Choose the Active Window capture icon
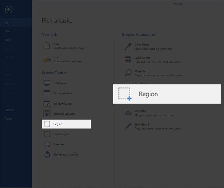The height and width of the screenshot is (188, 224). (47, 94)
